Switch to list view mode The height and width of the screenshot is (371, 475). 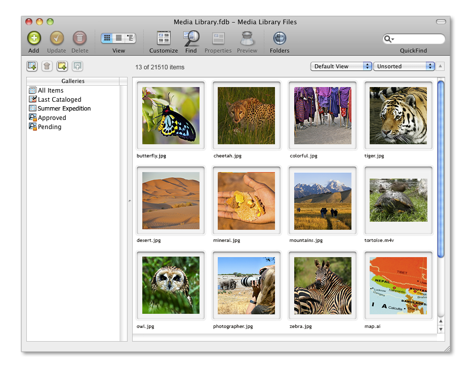pyautogui.click(x=118, y=38)
